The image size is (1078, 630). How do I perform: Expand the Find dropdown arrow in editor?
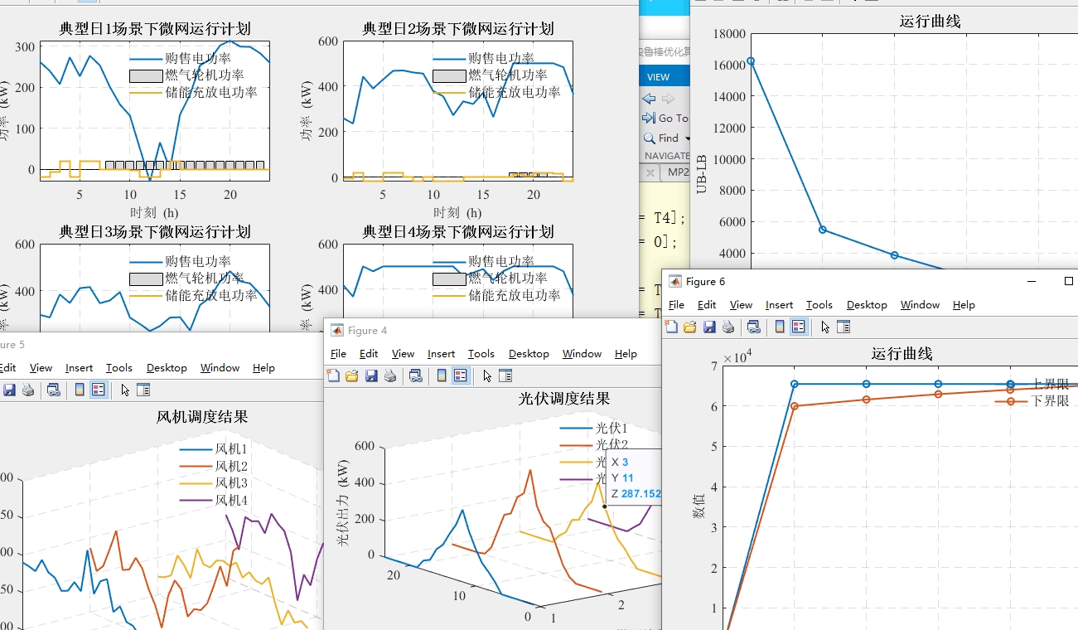click(x=687, y=138)
